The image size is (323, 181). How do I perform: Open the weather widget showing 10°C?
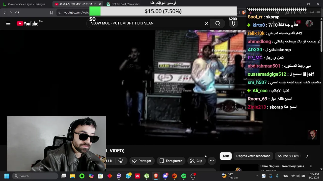click(x=230, y=176)
